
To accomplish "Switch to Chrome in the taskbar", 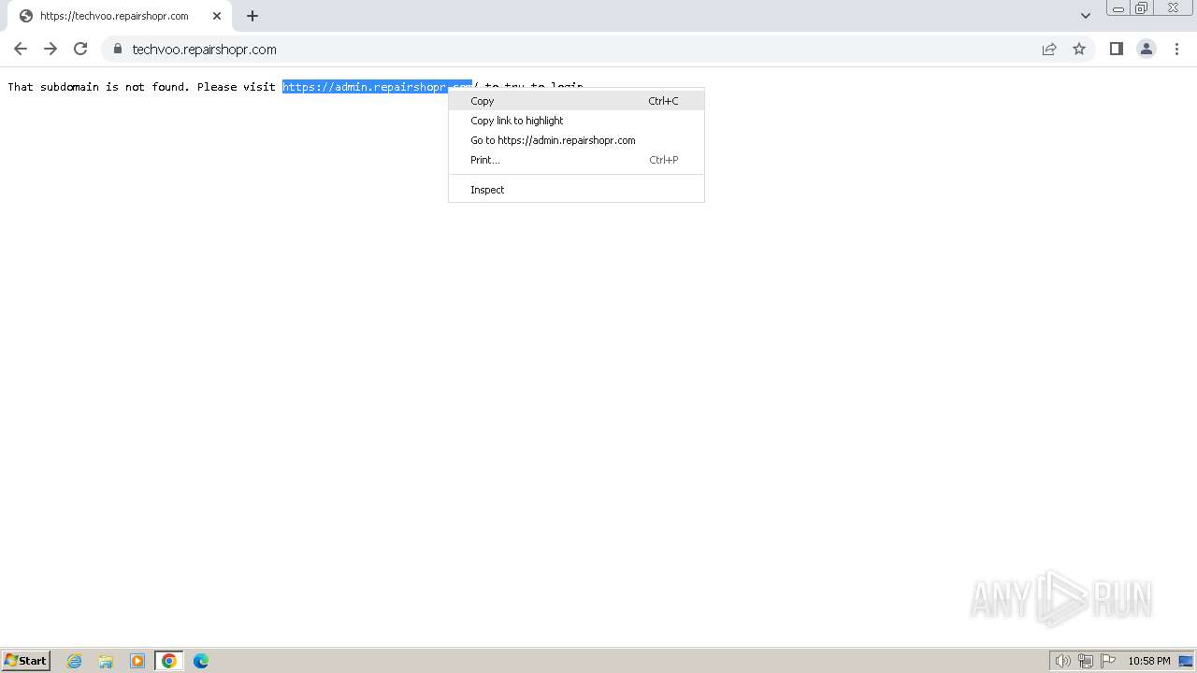I will point(169,661).
